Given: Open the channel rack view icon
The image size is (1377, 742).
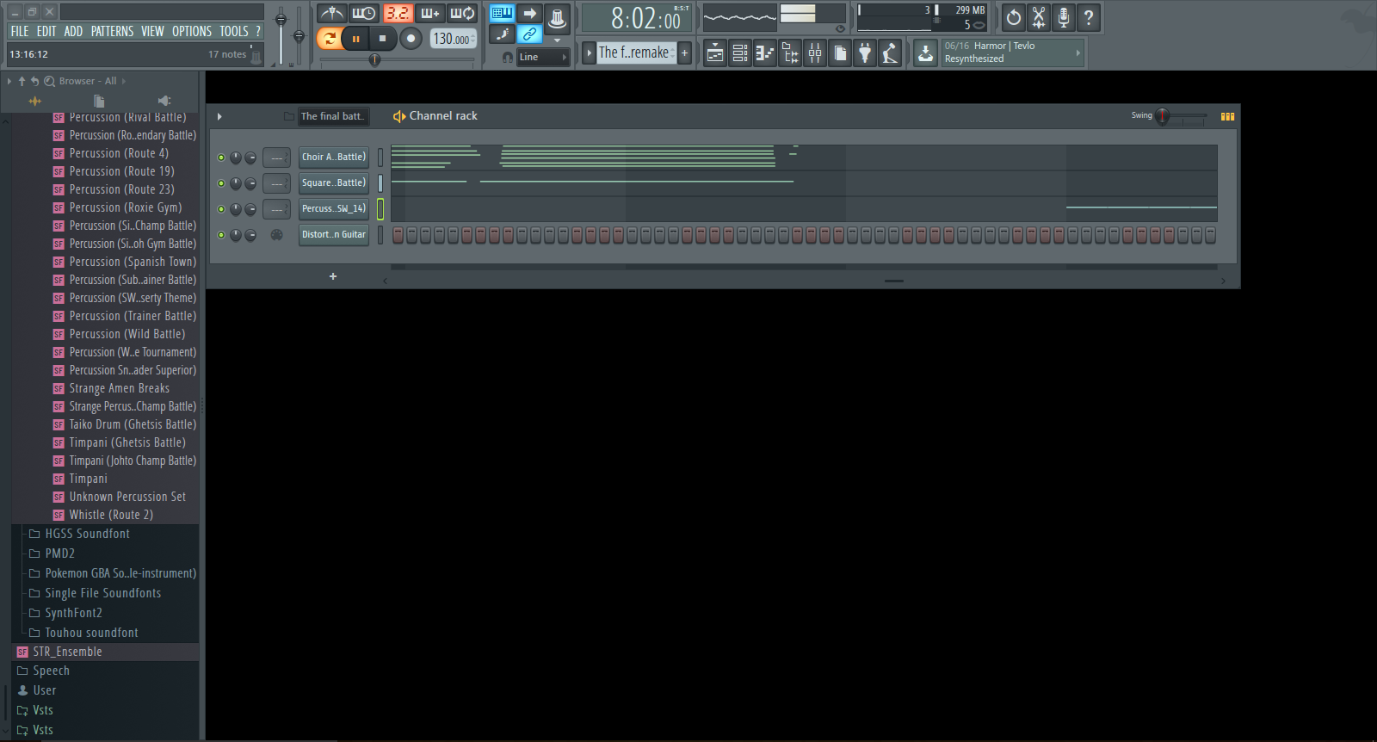Looking at the screenshot, I should click(x=739, y=53).
